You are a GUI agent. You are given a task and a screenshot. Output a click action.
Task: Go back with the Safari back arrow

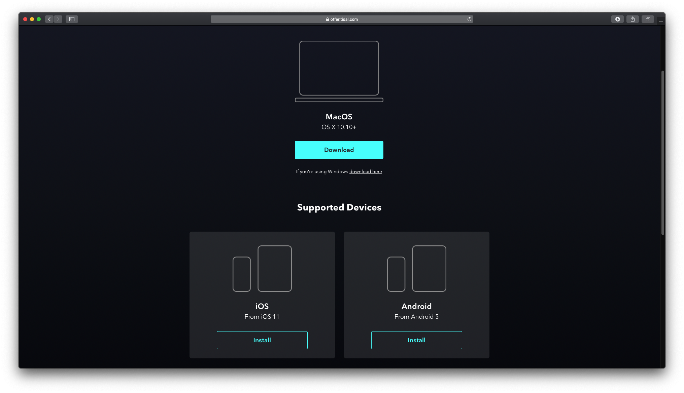[x=49, y=19]
